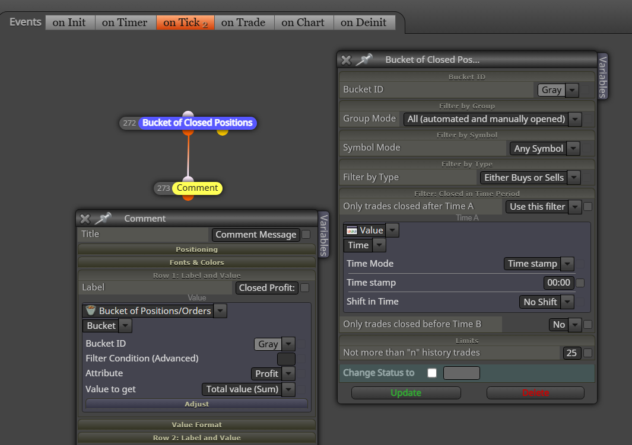This screenshot has height=445, width=632.
Task: Open Value to get Total value dropdown
Action: 288,389
